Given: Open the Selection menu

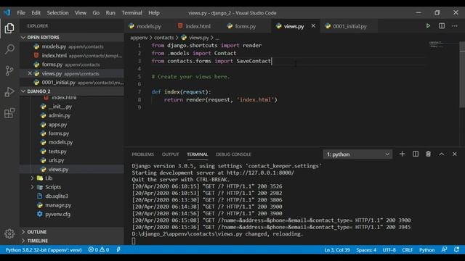Looking at the screenshot, I should click(x=57, y=13).
